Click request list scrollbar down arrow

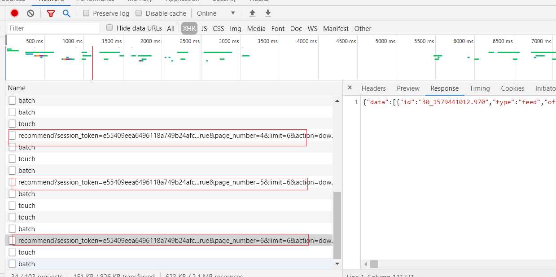point(337,264)
